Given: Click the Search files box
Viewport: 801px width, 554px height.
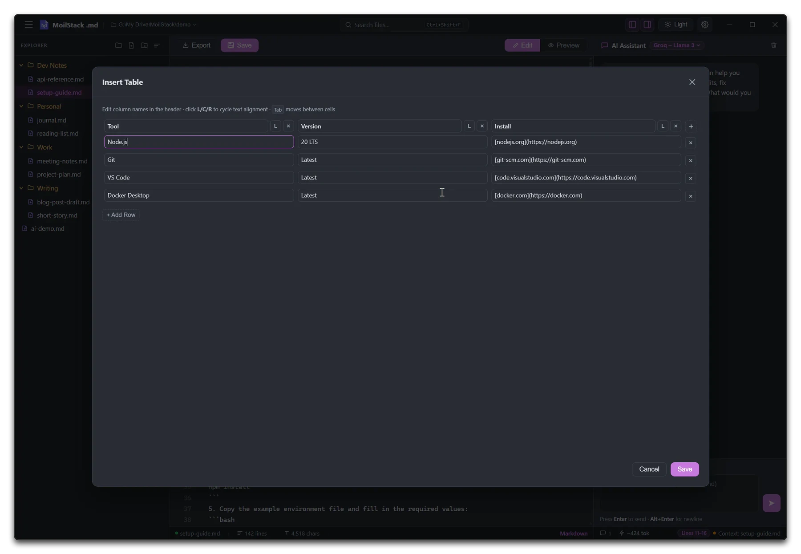Looking at the screenshot, I should (404, 24).
